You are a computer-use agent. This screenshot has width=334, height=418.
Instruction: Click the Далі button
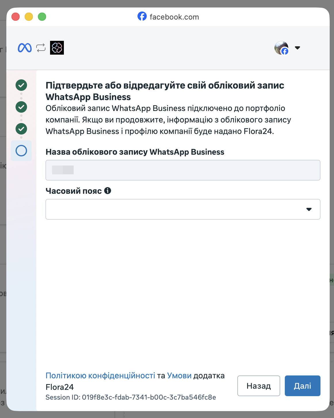click(303, 386)
